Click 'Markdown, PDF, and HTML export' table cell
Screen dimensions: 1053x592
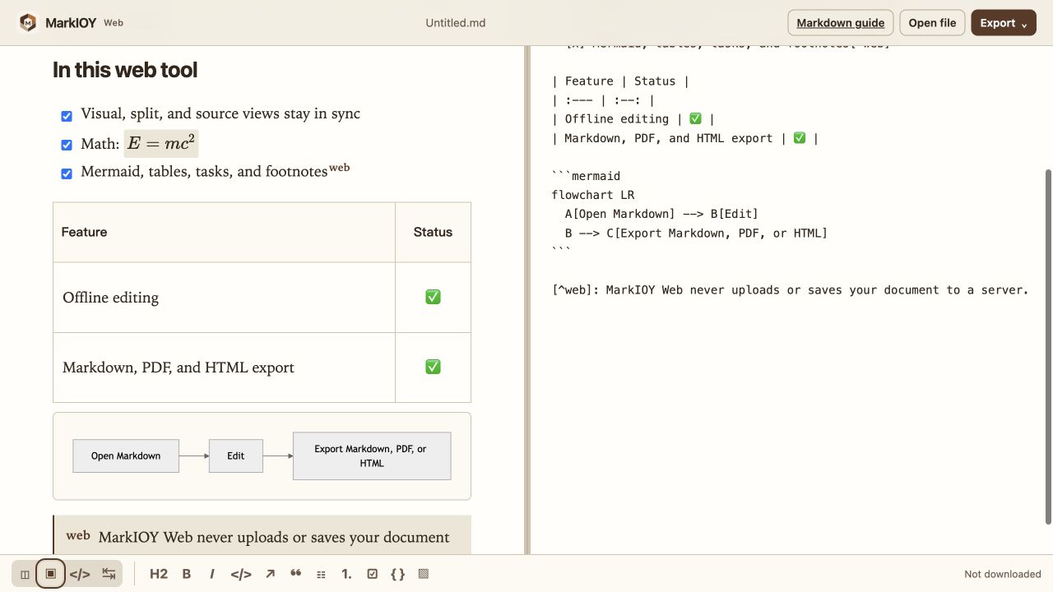click(224, 368)
